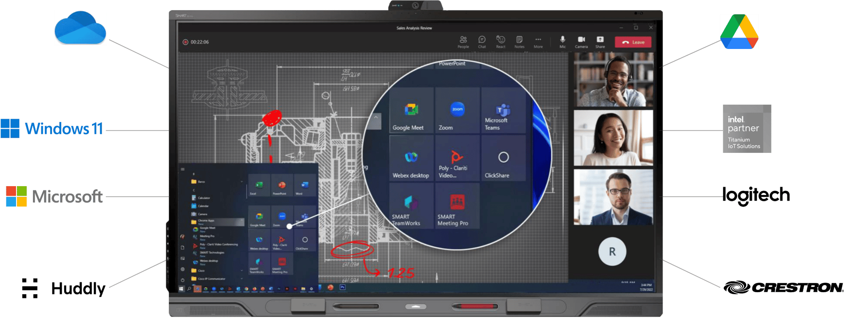The image size is (844, 320).
Task: Click Share to present content
Action: point(600,42)
